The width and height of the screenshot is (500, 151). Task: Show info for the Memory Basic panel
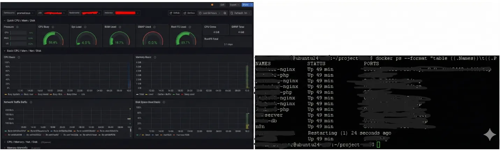click(x=155, y=57)
